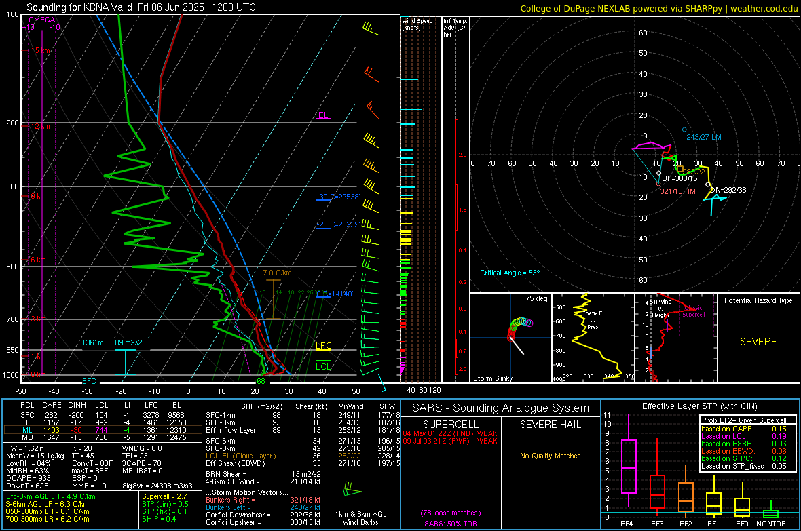
Task: Click the '-30 C=29538'' height label
Action: [338, 197]
